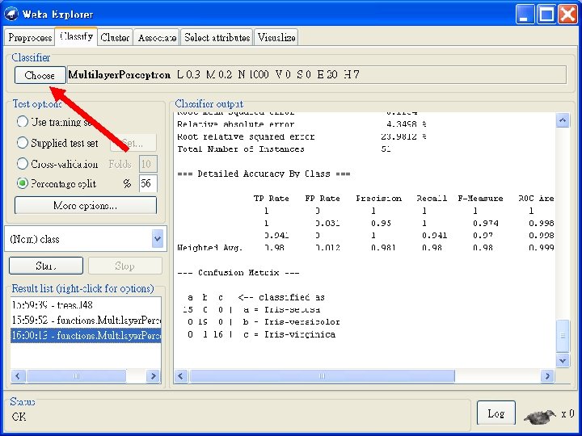582x436 pixels.
Task: Select Use training set option
Action: (23, 122)
